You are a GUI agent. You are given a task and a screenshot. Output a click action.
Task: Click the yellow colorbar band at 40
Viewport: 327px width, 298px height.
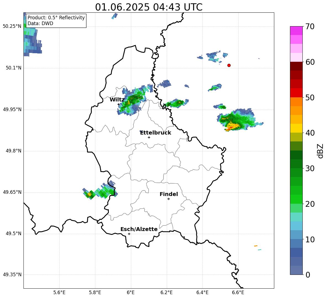(296, 128)
